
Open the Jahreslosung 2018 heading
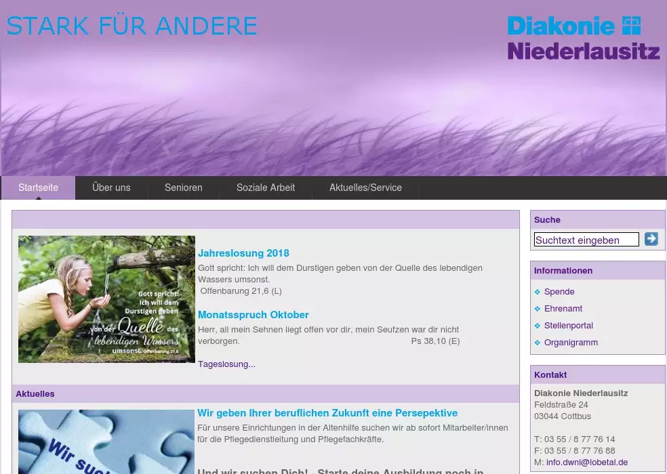[243, 253]
